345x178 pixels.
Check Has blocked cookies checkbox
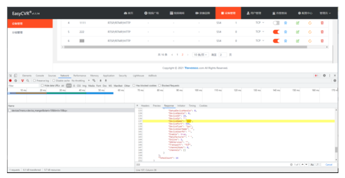[x=134, y=86]
